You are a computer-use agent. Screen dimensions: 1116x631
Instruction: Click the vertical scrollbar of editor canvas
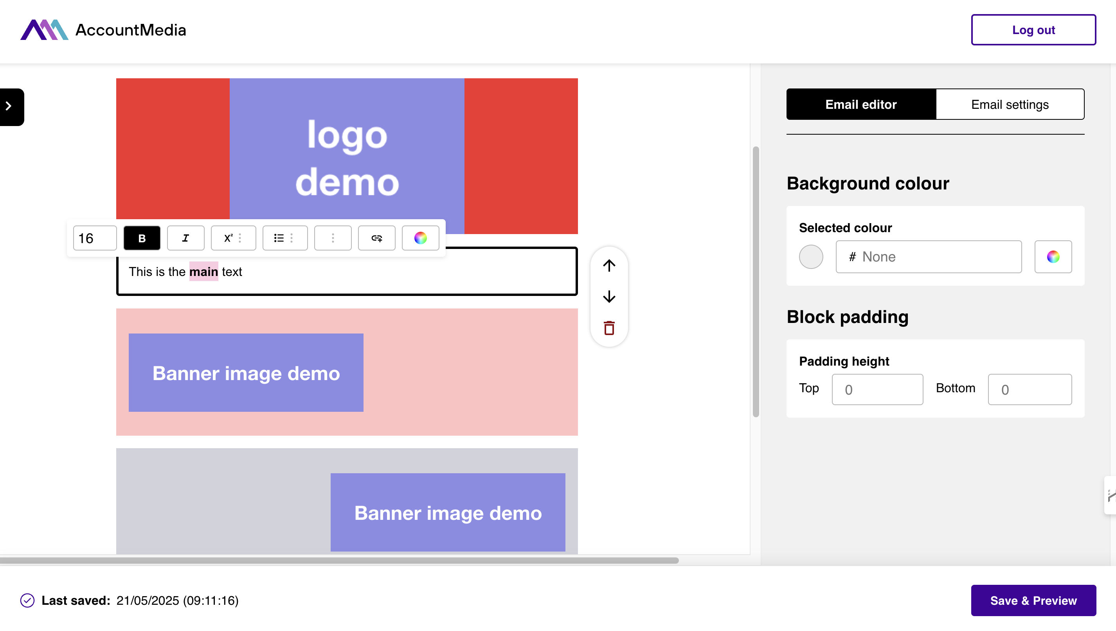click(756, 282)
